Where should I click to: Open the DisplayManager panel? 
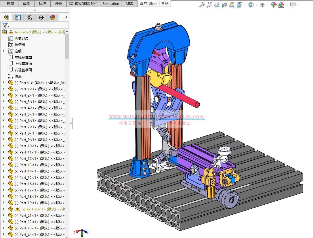[x=53, y=17]
